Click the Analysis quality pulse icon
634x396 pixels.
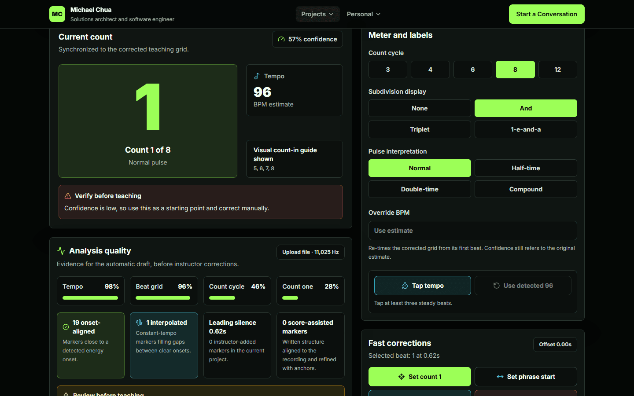tap(61, 251)
